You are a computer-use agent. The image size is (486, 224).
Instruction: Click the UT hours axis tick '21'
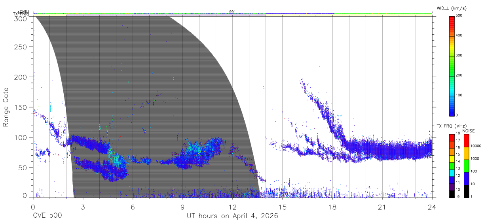[382, 207]
